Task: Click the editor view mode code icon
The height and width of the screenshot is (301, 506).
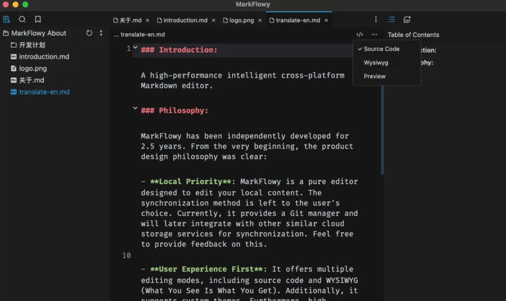Action: pyautogui.click(x=360, y=35)
